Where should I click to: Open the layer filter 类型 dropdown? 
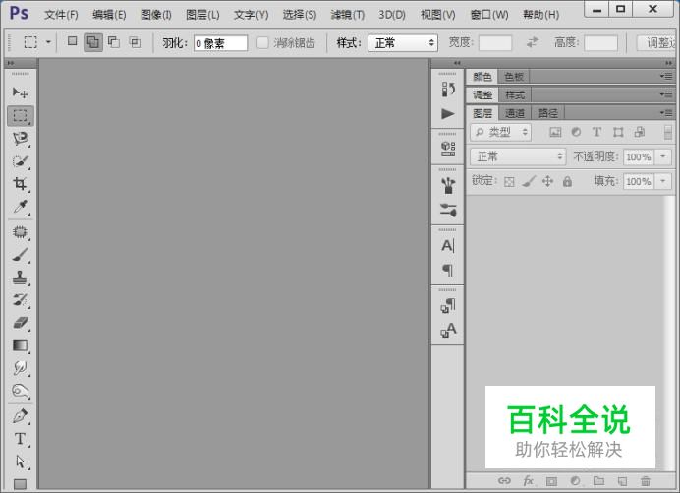coord(500,132)
